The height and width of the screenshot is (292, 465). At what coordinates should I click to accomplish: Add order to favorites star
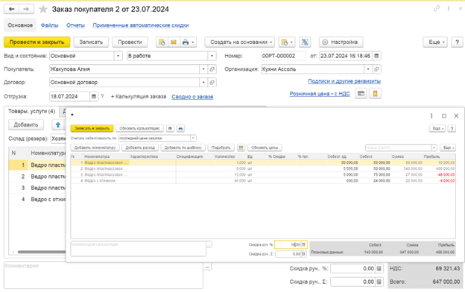point(43,9)
